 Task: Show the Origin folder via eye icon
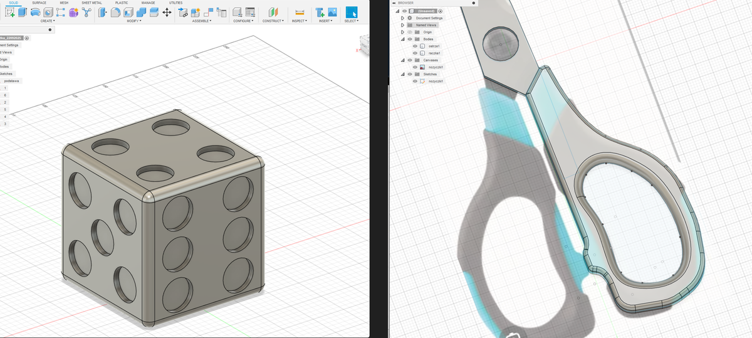409,32
